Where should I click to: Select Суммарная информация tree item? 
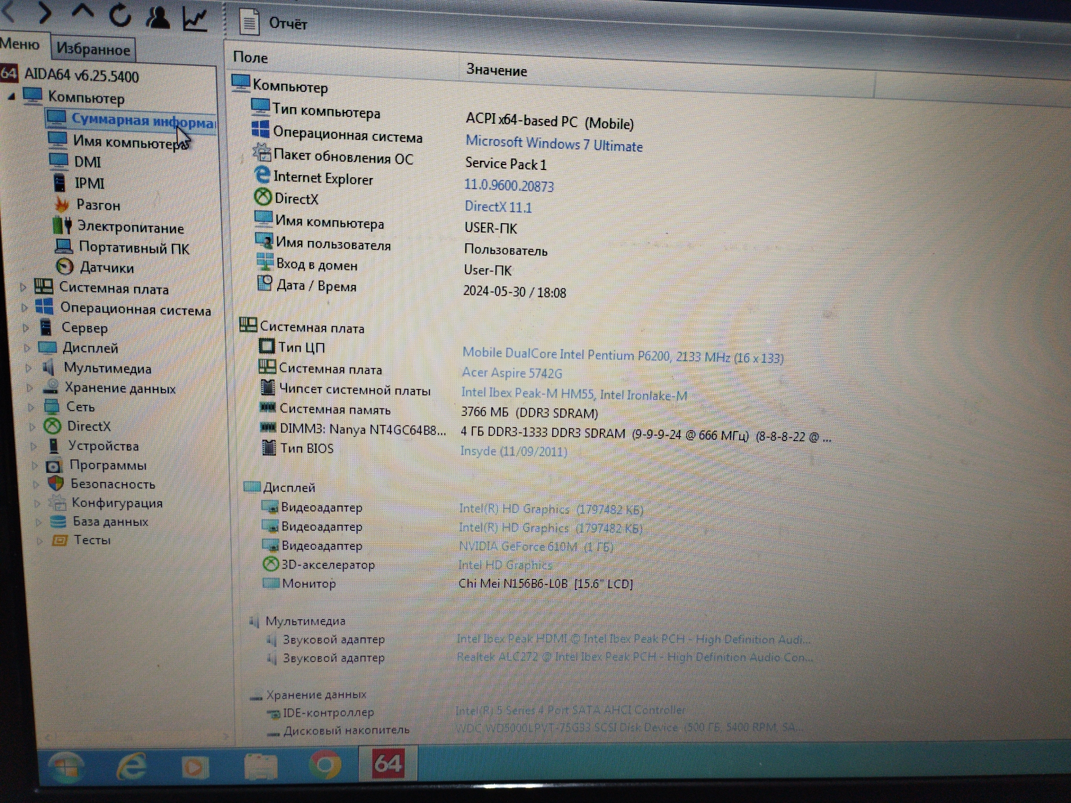coord(131,119)
